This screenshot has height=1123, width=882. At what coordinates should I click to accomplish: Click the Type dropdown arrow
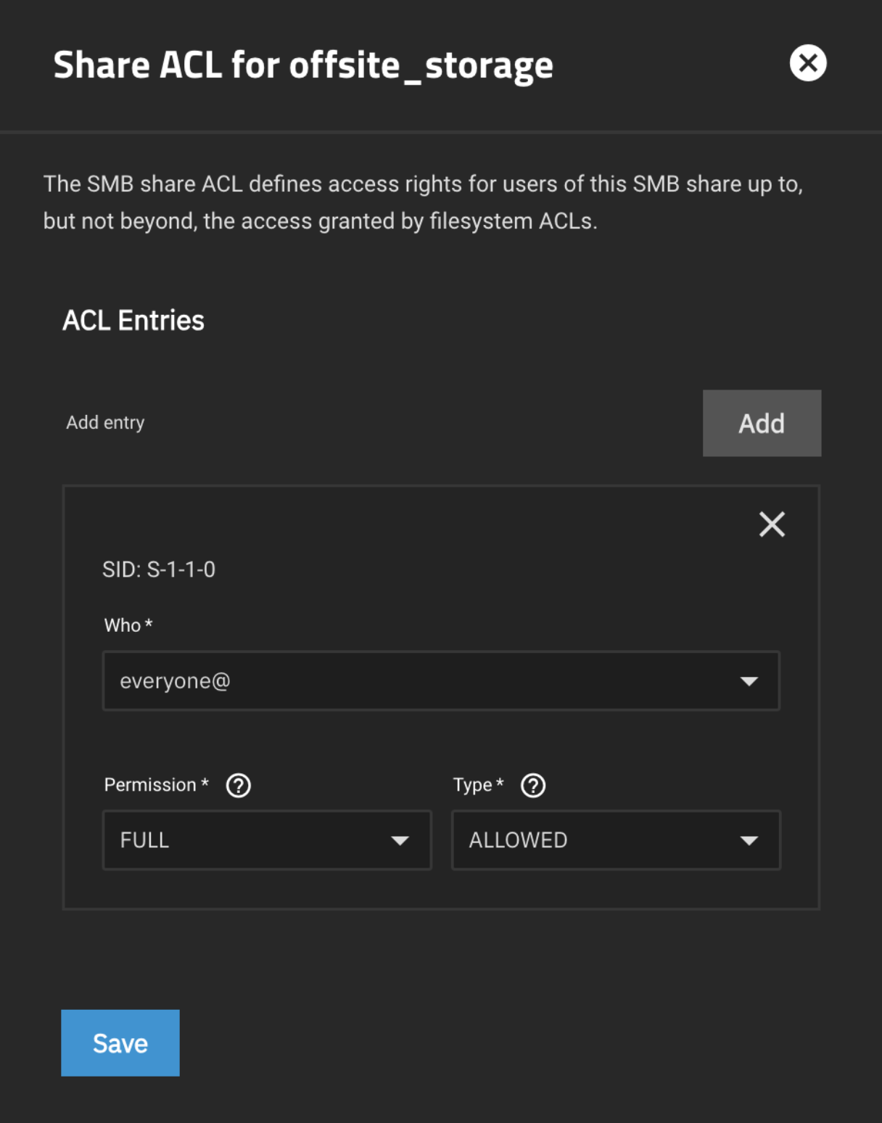click(x=749, y=841)
